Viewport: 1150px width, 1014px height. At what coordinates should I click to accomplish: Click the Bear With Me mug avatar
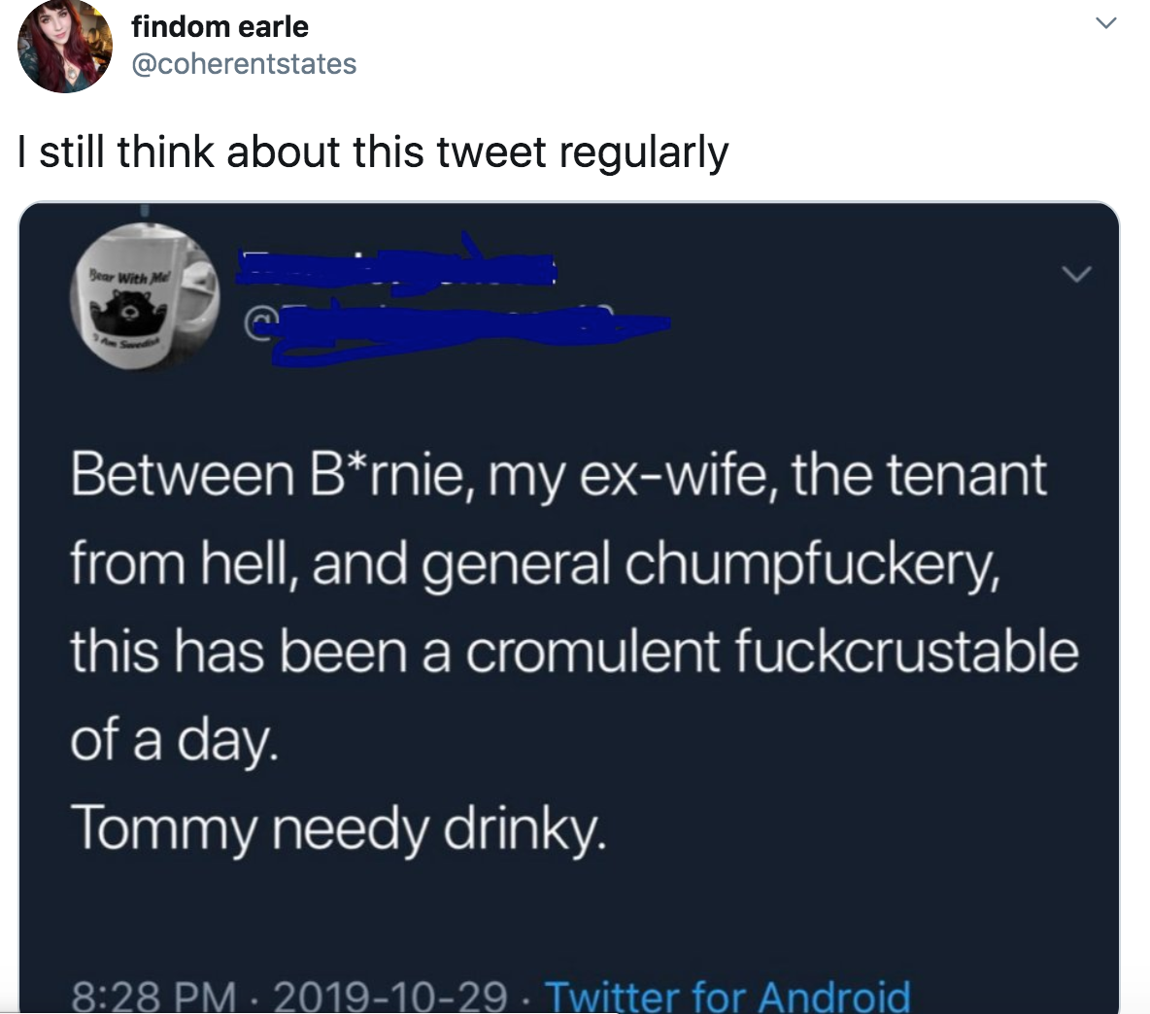coord(145,298)
